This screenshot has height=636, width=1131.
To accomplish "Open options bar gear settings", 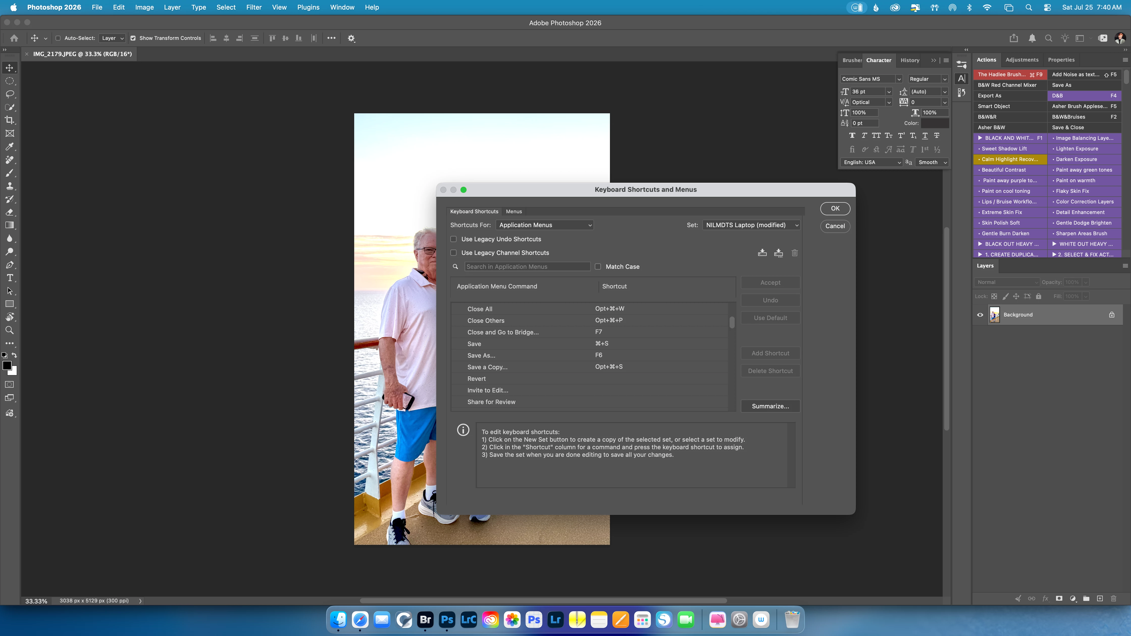I will tap(351, 38).
